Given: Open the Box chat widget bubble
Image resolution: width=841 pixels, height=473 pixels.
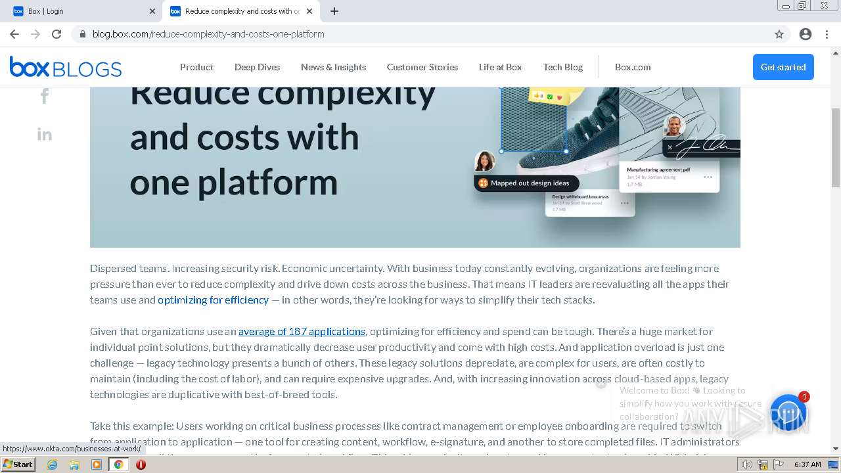Looking at the screenshot, I should point(788,413).
